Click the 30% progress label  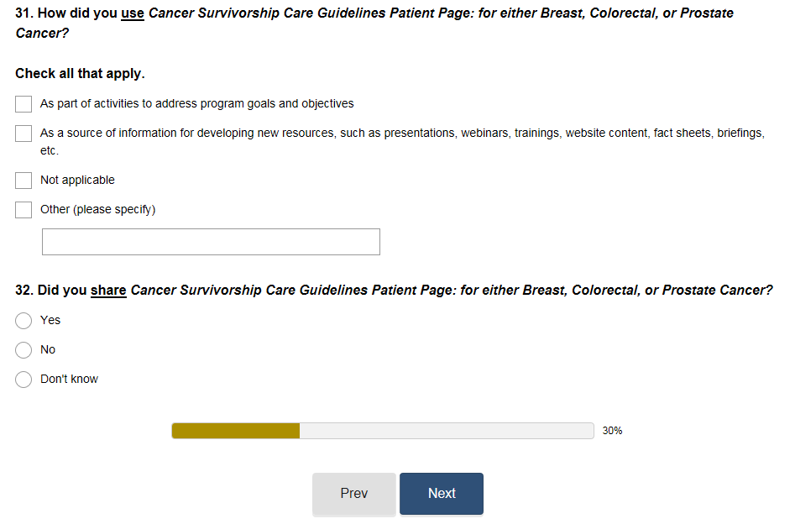(612, 431)
